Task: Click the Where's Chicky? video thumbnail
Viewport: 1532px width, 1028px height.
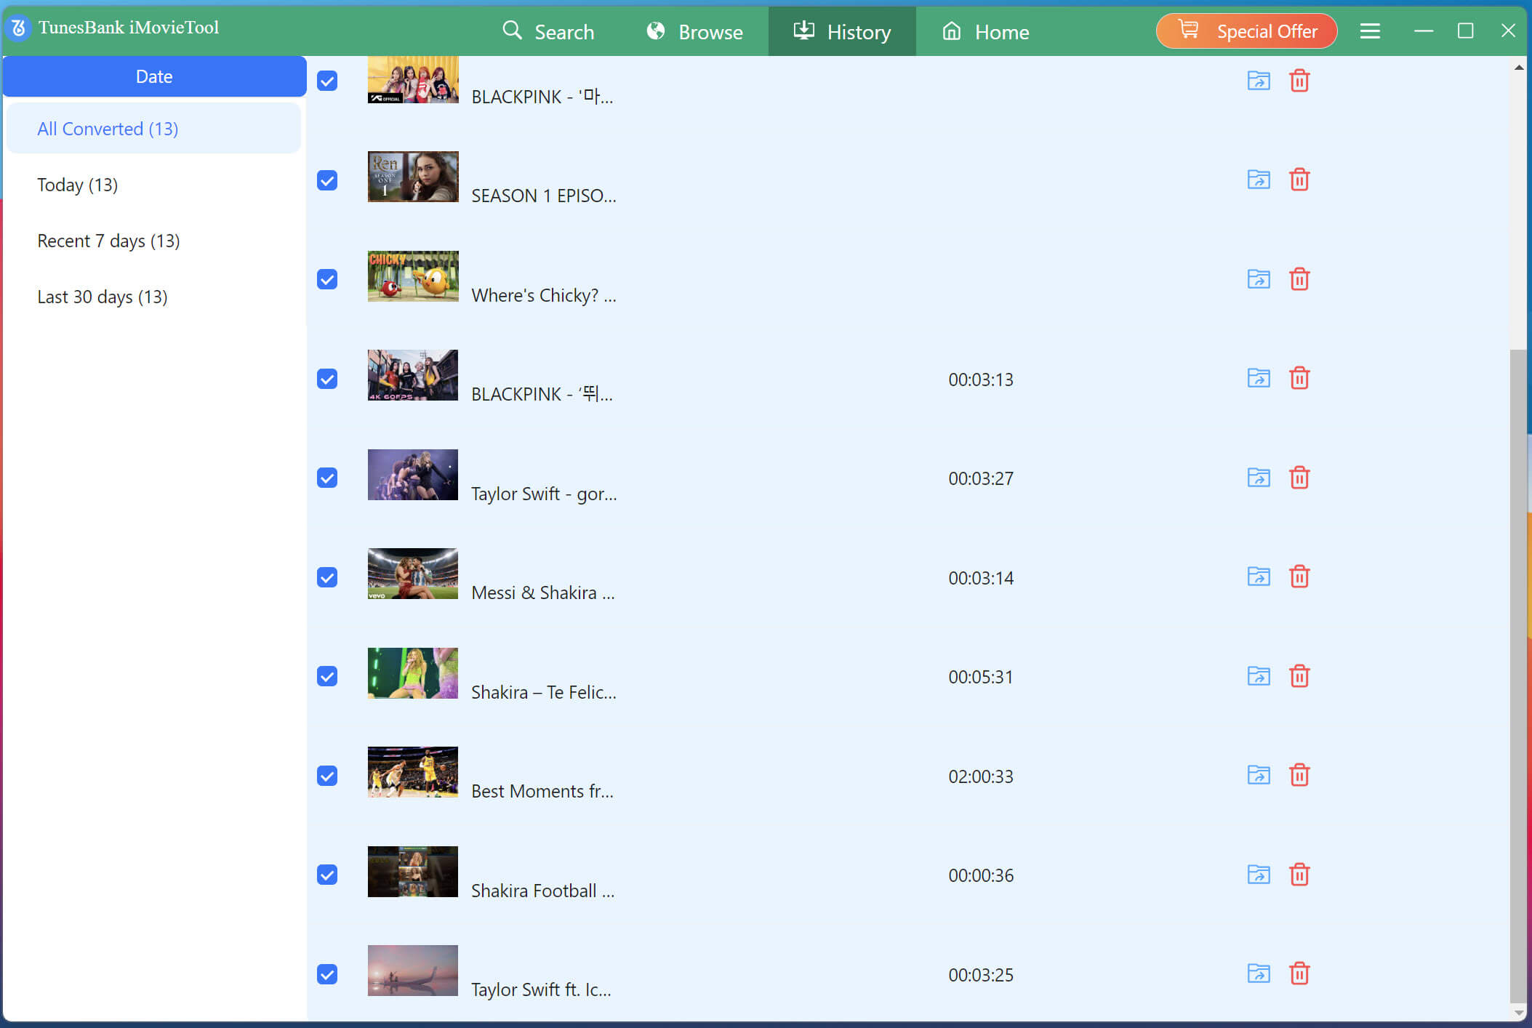Action: click(413, 276)
